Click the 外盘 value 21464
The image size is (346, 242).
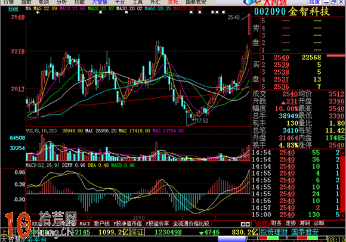pos(288,138)
